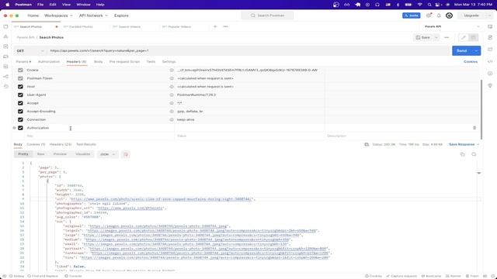This screenshot has height=279, width=497.
Task: Open the Collections sidebar icon
Action: (5, 27)
